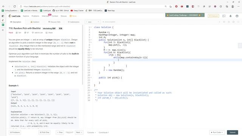Click the dark square extension icon
This screenshot has height=136, width=242.
[188, 6]
